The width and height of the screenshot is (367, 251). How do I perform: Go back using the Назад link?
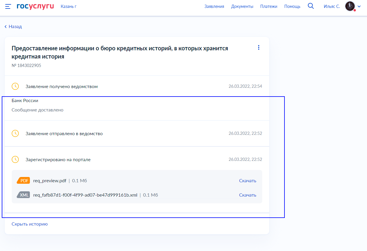[x=13, y=27]
